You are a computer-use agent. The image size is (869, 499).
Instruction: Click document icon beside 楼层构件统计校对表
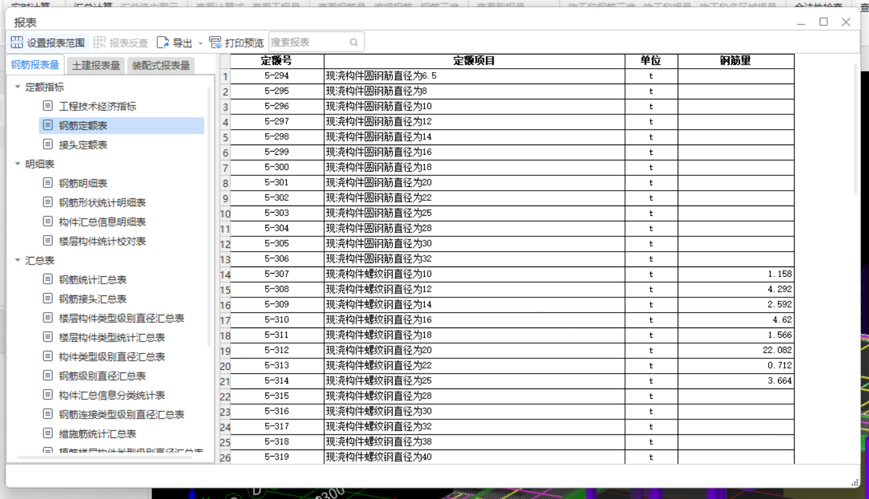click(47, 241)
